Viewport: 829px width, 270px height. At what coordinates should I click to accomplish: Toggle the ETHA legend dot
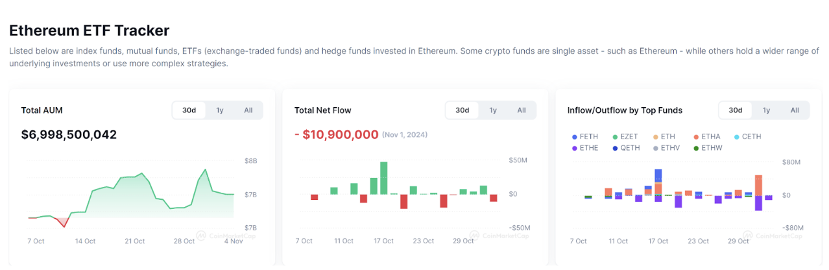[x=695, y=137]
